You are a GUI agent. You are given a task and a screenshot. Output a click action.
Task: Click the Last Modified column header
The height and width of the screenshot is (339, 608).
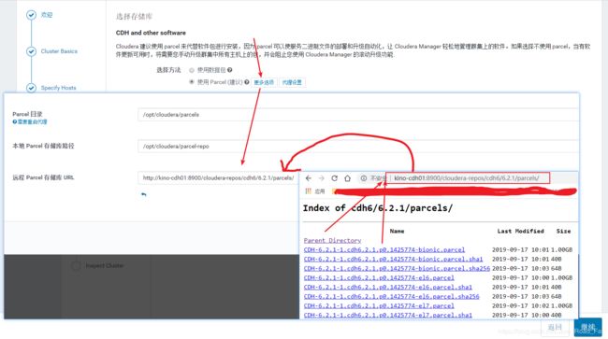click(520, 231)
